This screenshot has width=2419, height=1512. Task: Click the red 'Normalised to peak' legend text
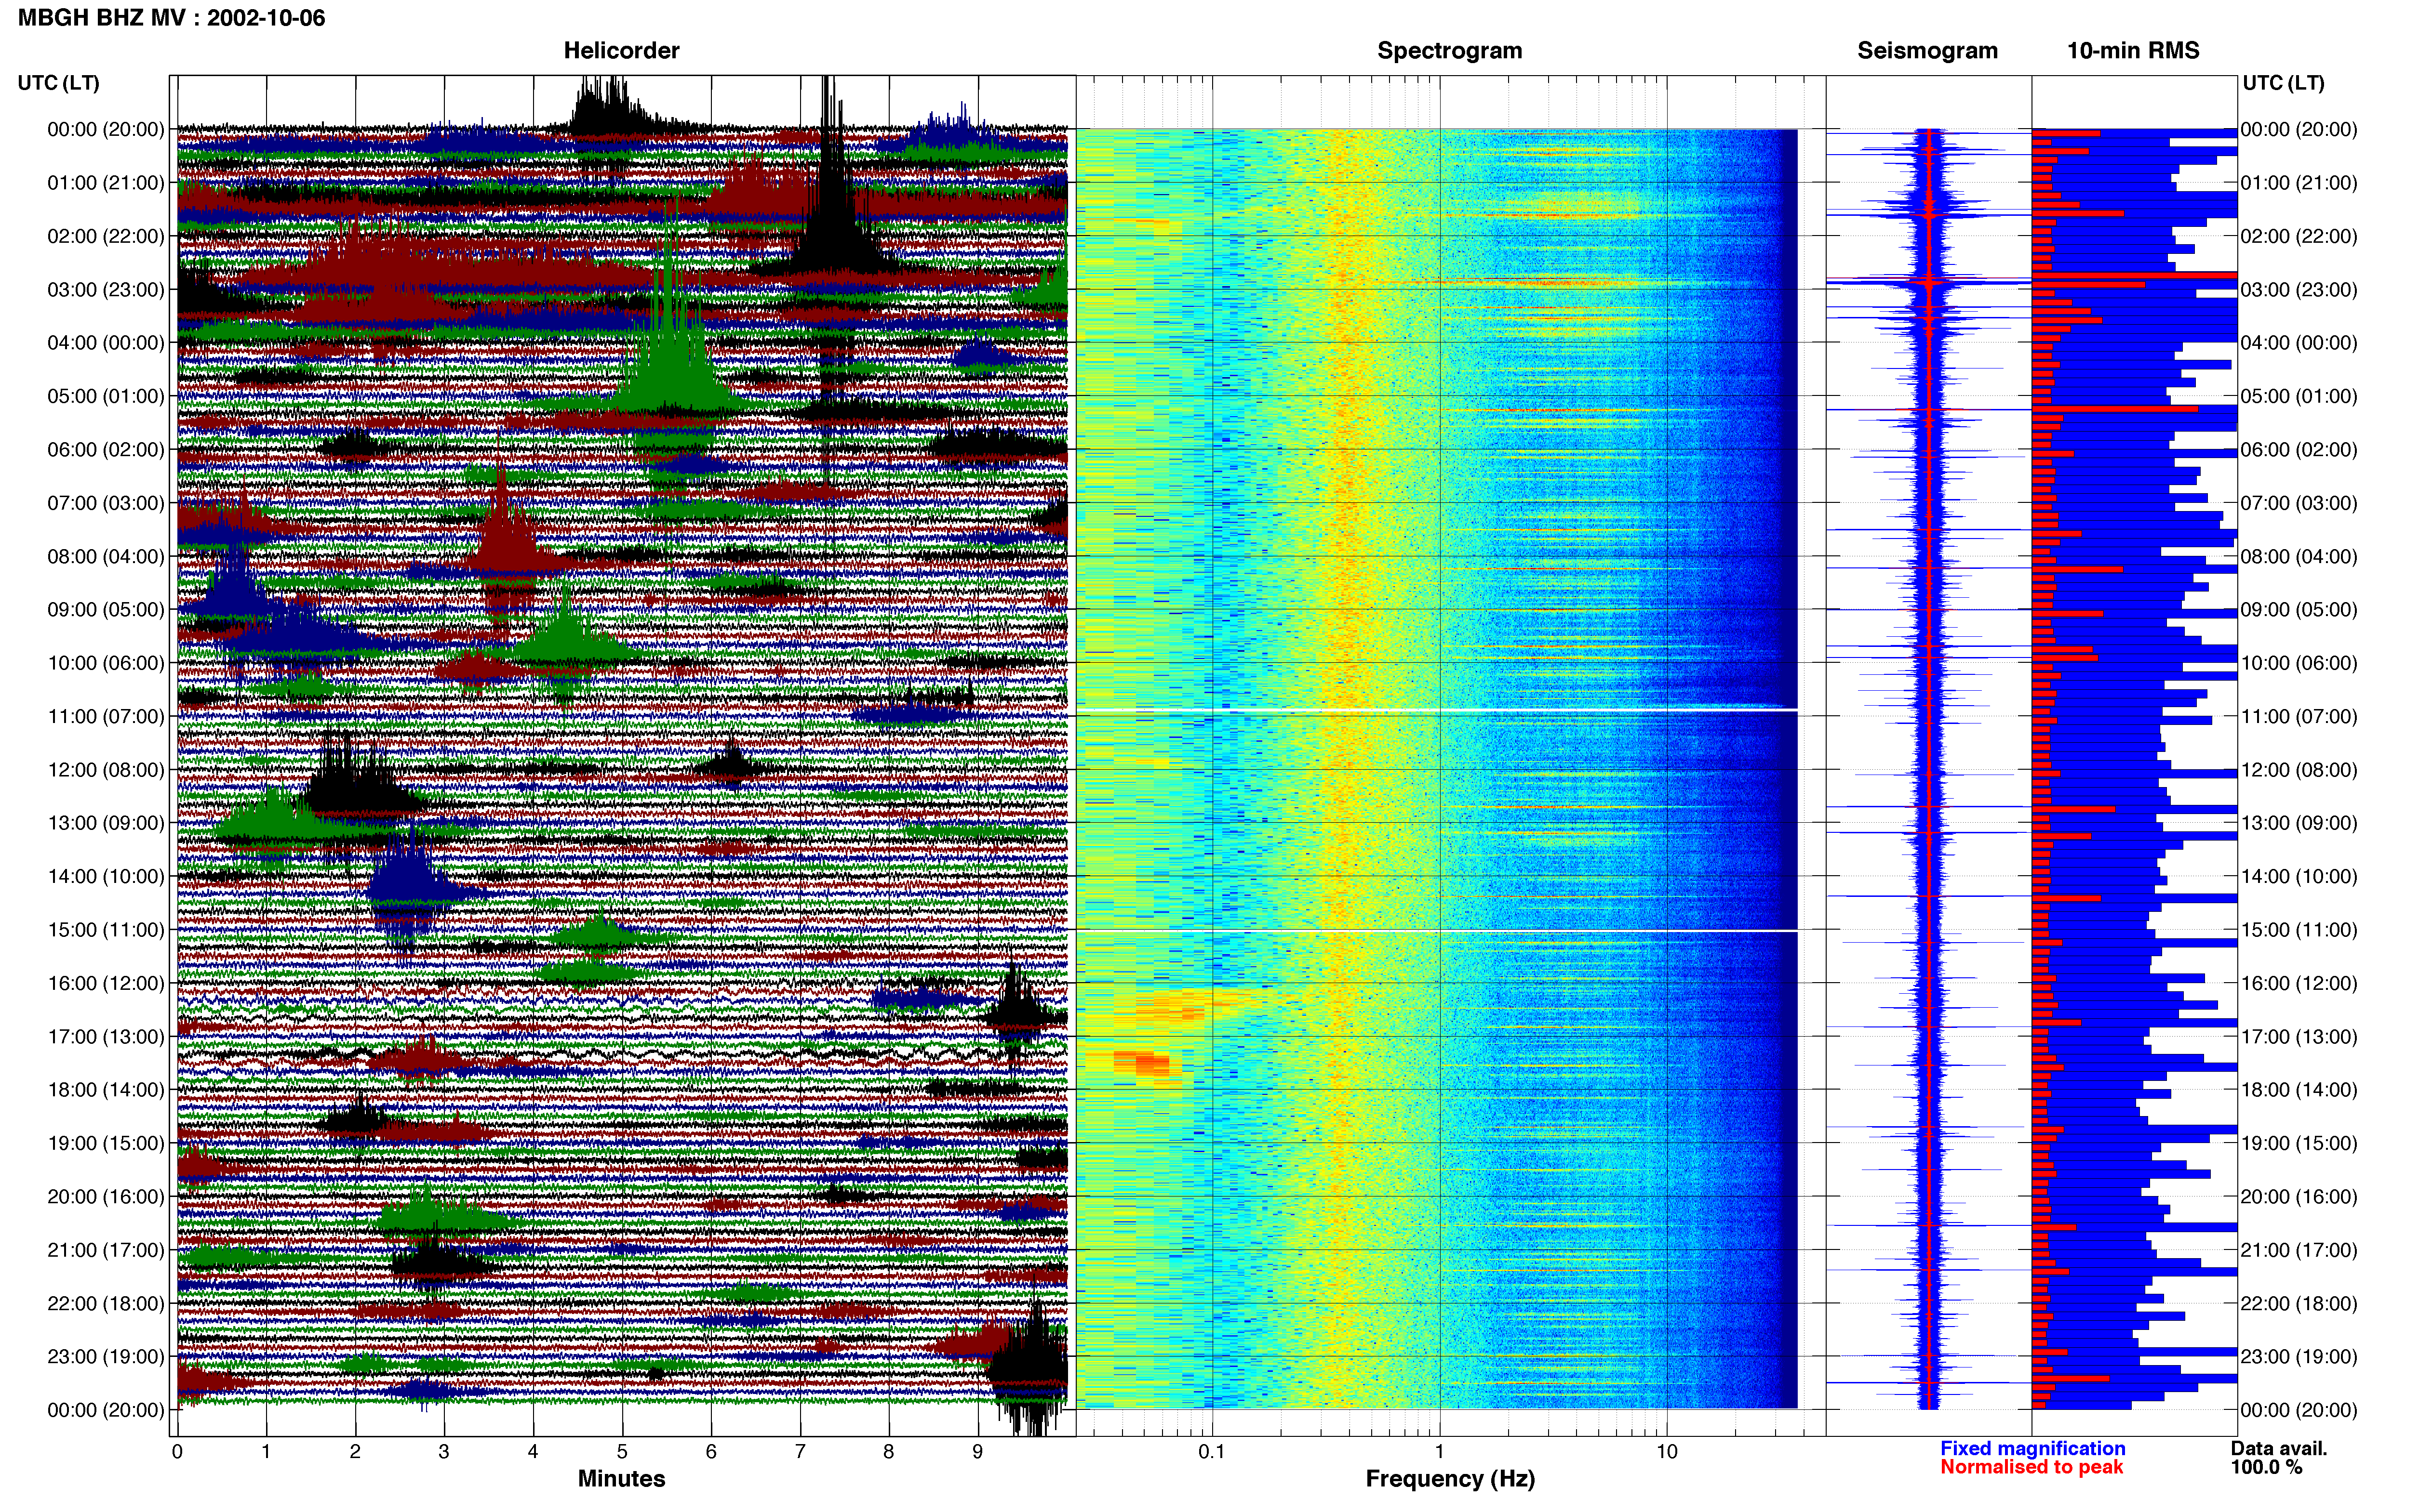point(2031,1467)
